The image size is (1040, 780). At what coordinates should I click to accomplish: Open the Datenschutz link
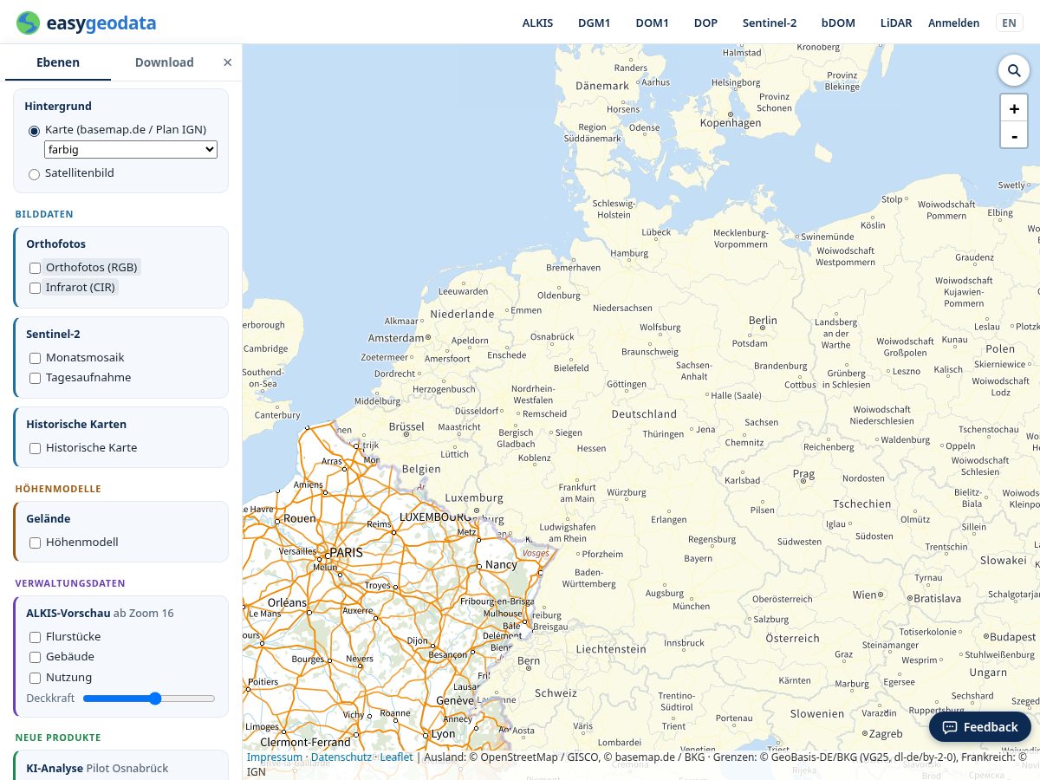tap(341, 757)
